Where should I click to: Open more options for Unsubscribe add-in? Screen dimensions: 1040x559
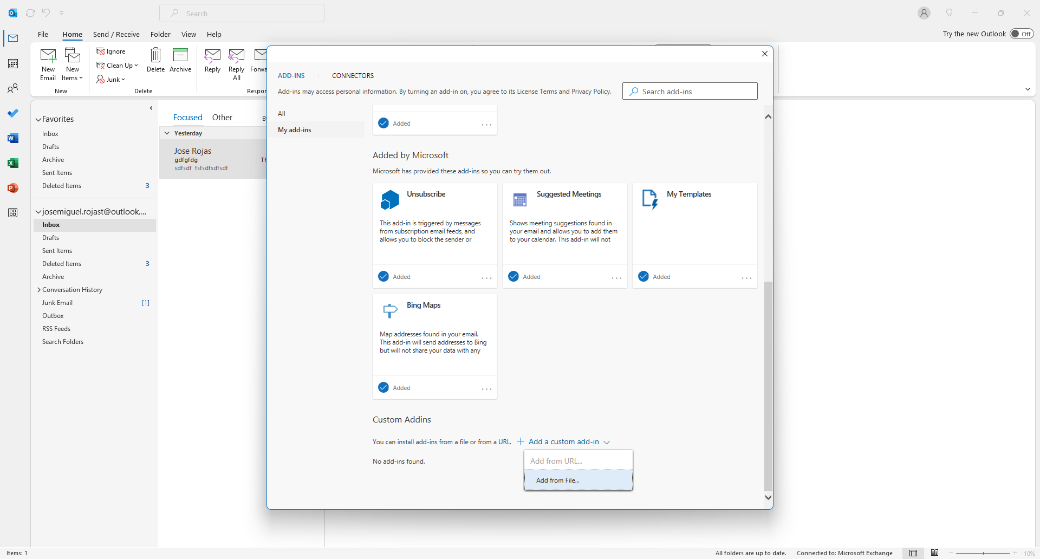point(486,277)
